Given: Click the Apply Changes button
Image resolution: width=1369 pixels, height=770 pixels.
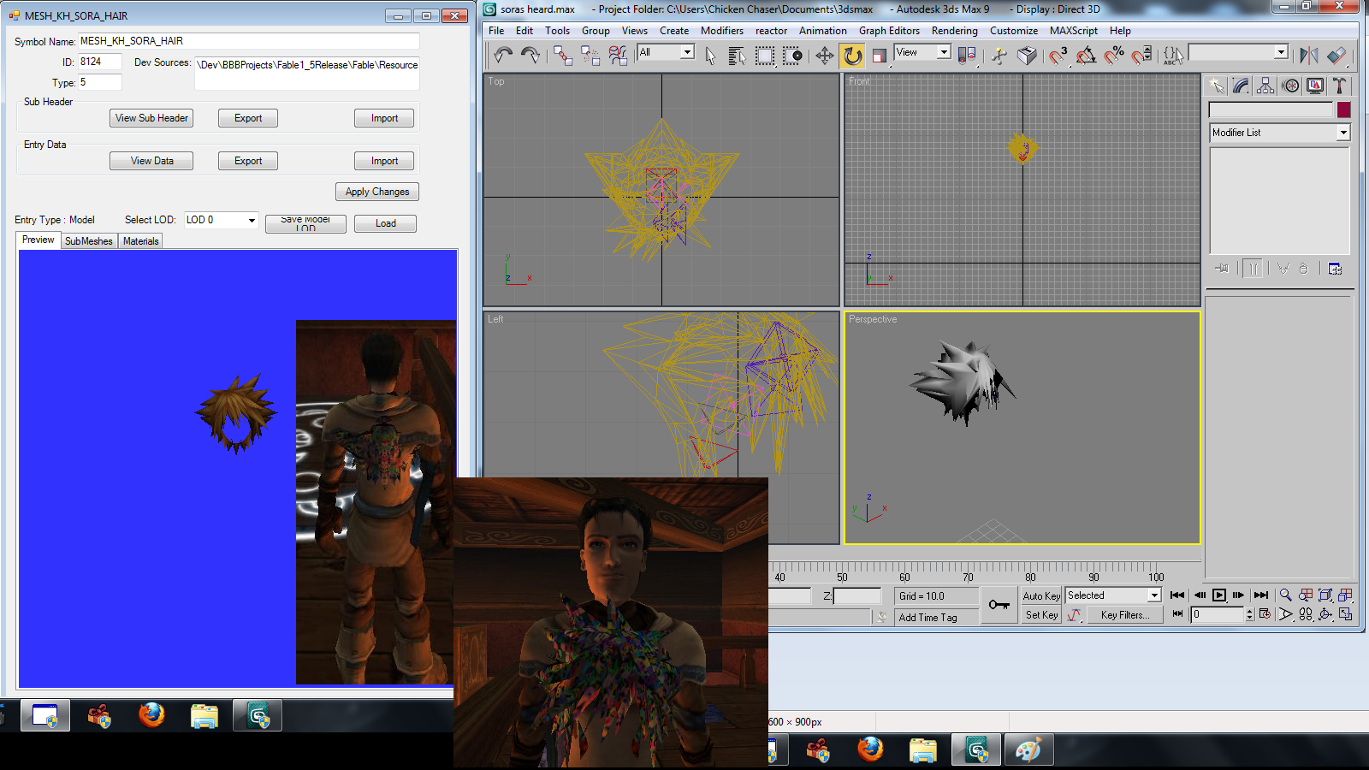Looking at the screenshot, I should [x=376, y=192].
